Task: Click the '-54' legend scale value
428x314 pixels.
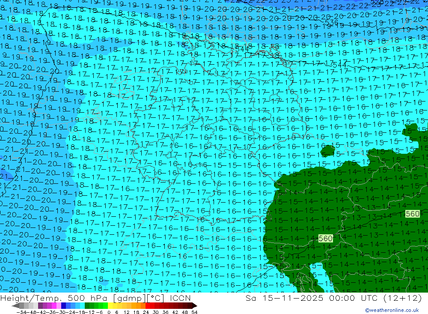Action: pos(21,312)
